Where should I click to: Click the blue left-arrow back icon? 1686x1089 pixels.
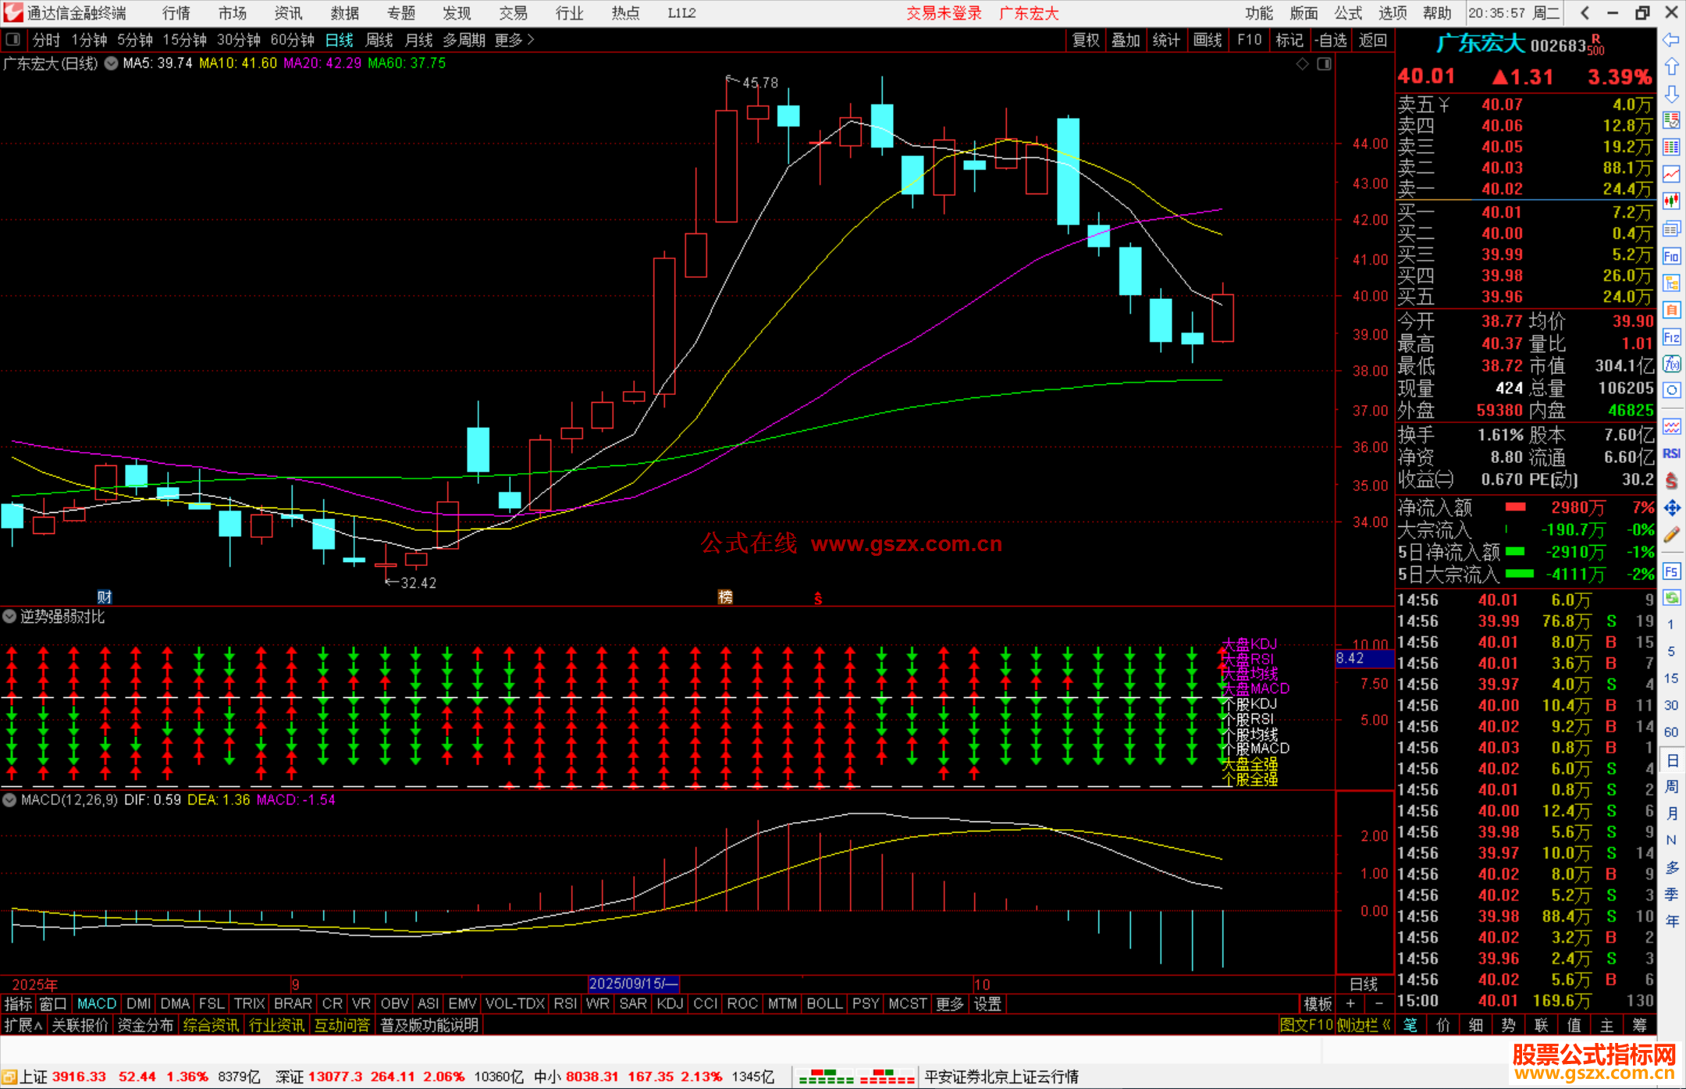[1671, 40]
